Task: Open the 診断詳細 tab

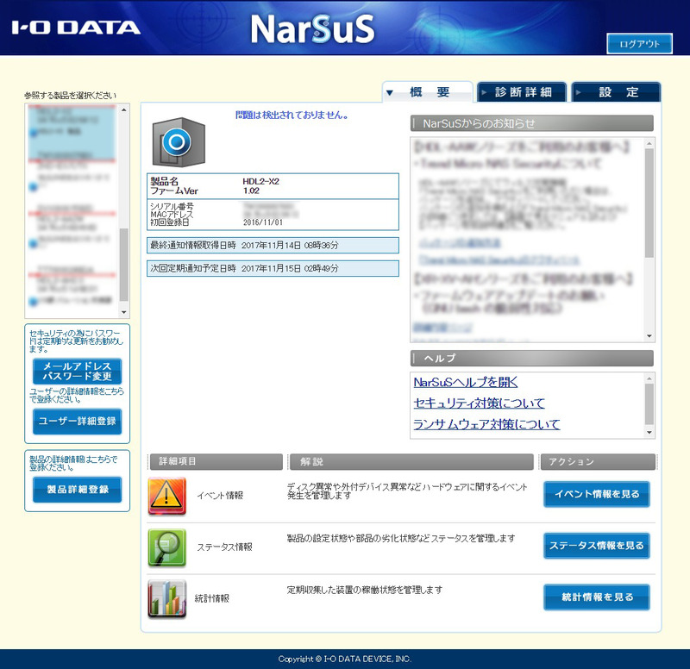Action: (x=522, y=92)
